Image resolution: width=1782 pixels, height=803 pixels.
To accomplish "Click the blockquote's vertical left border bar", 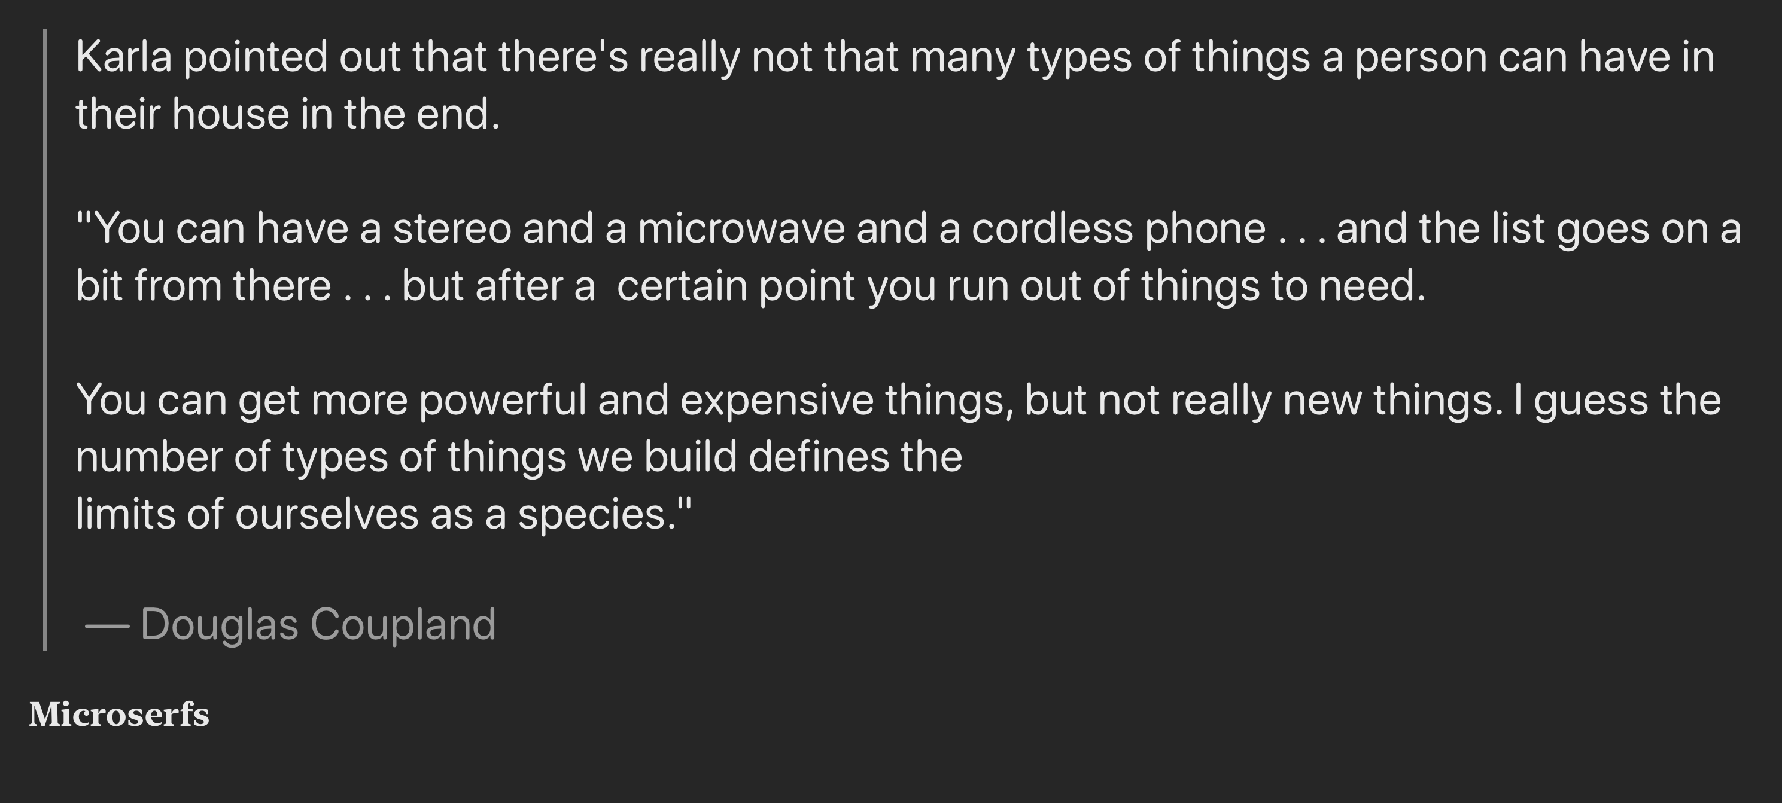I will click(x=45, y=338).
